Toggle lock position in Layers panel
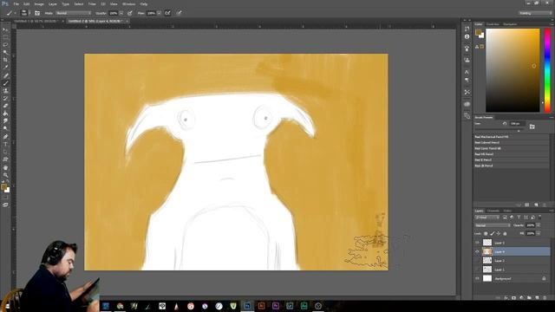The image size is (555, 312). (x=499, y=233)
